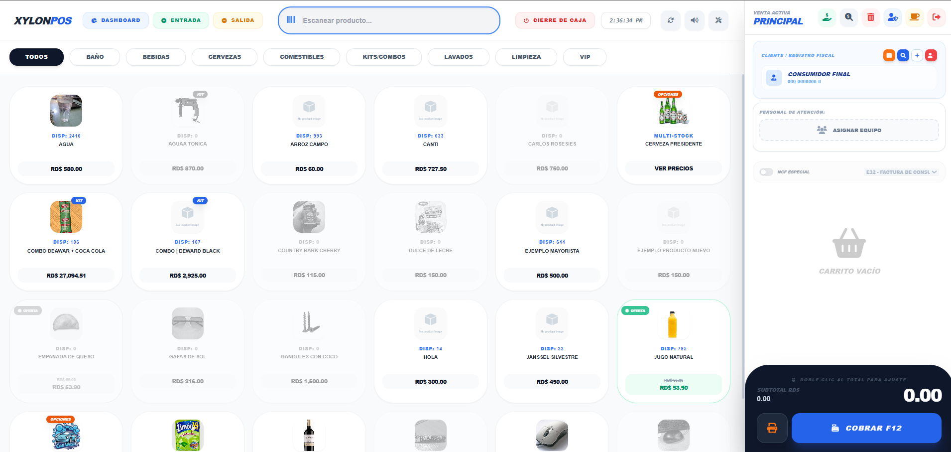Select the TODOS category tab
The image size is (951, 452).
[x=36, y=57]
